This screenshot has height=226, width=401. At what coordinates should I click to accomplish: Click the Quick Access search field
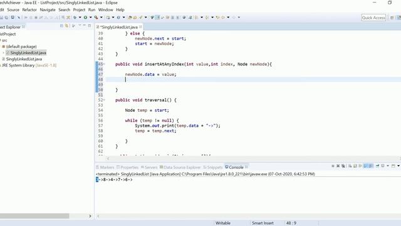point(373,18)
